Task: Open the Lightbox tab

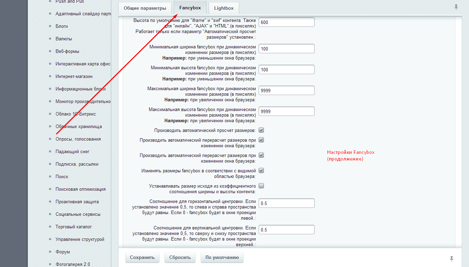Action: pos(224,8)
